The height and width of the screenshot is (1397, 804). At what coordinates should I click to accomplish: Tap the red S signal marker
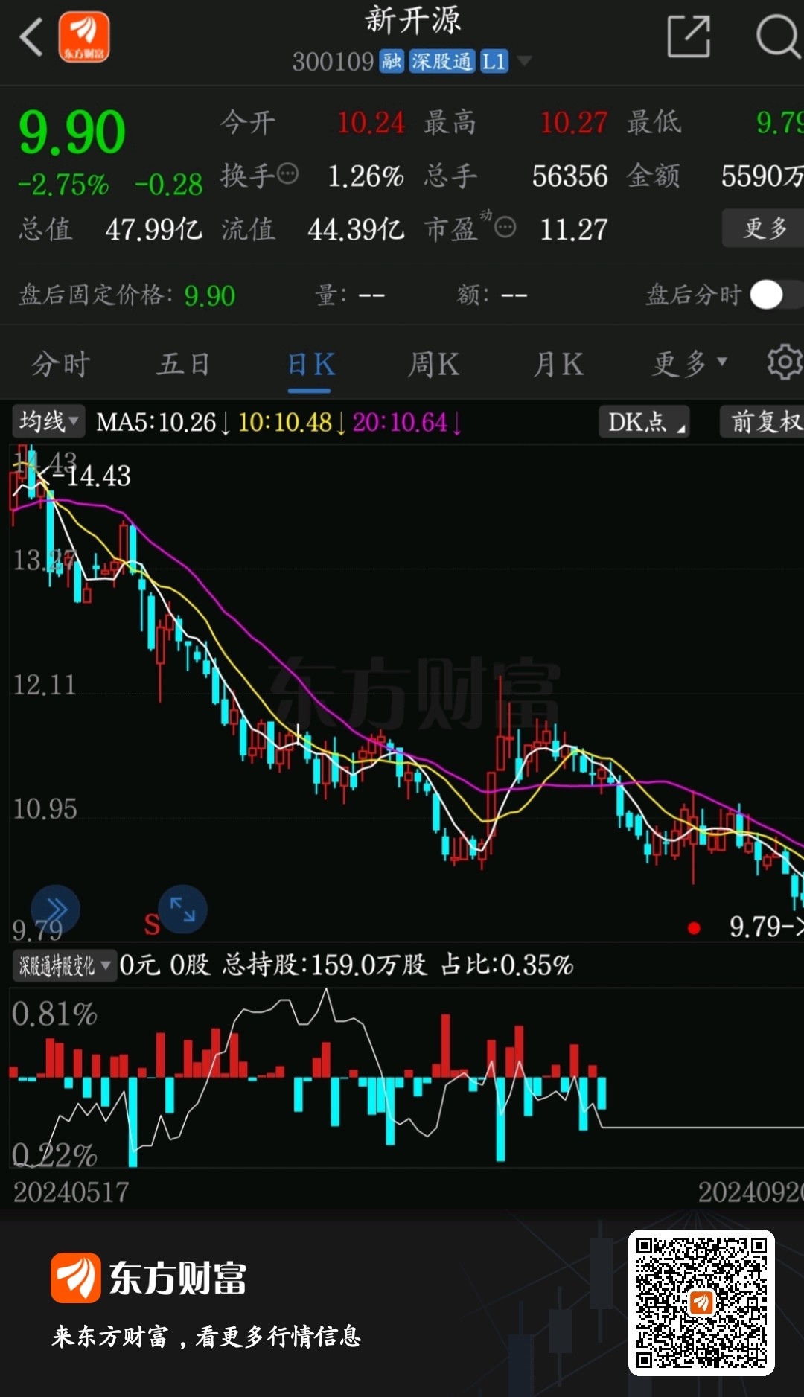pos(152,925)
